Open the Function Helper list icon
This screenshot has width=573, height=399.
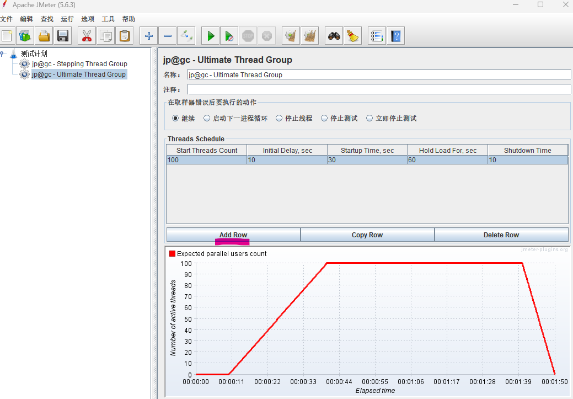coord(377,36)
